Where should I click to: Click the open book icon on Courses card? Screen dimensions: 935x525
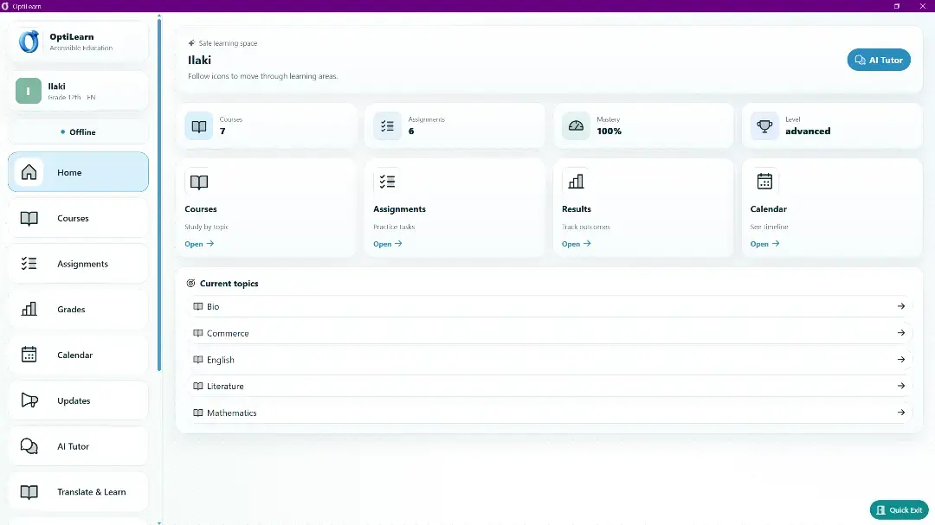coord(198,182)
